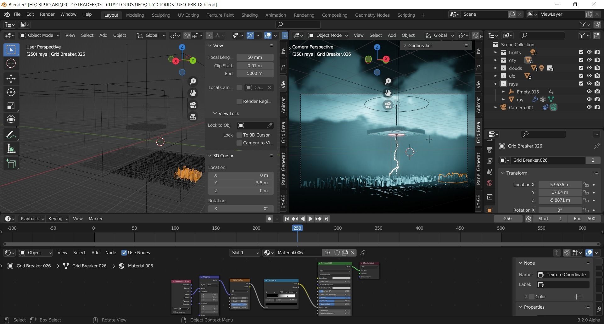Toggle the Use Nodes checkbox

point(124,253)
